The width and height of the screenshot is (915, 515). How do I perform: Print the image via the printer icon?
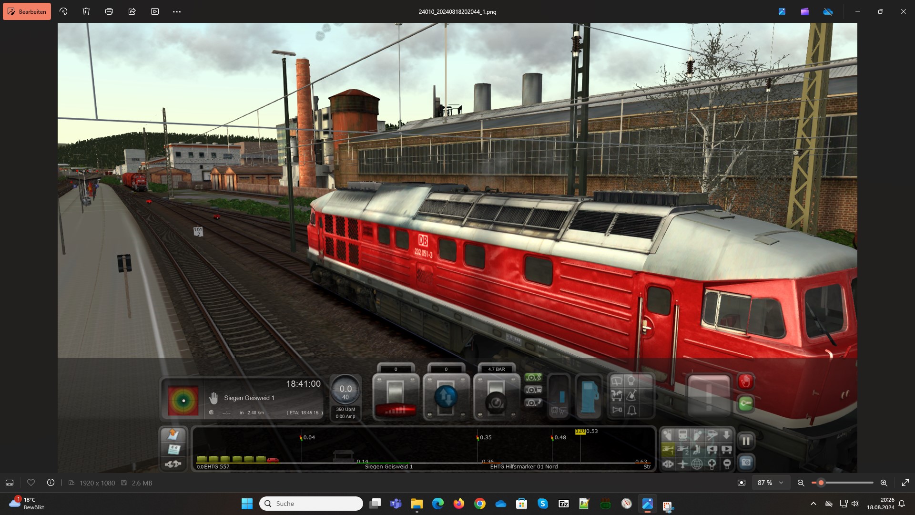click(x=109, y=11)
